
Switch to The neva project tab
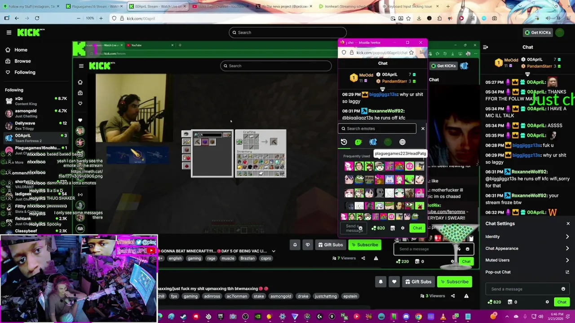point(284,6)
